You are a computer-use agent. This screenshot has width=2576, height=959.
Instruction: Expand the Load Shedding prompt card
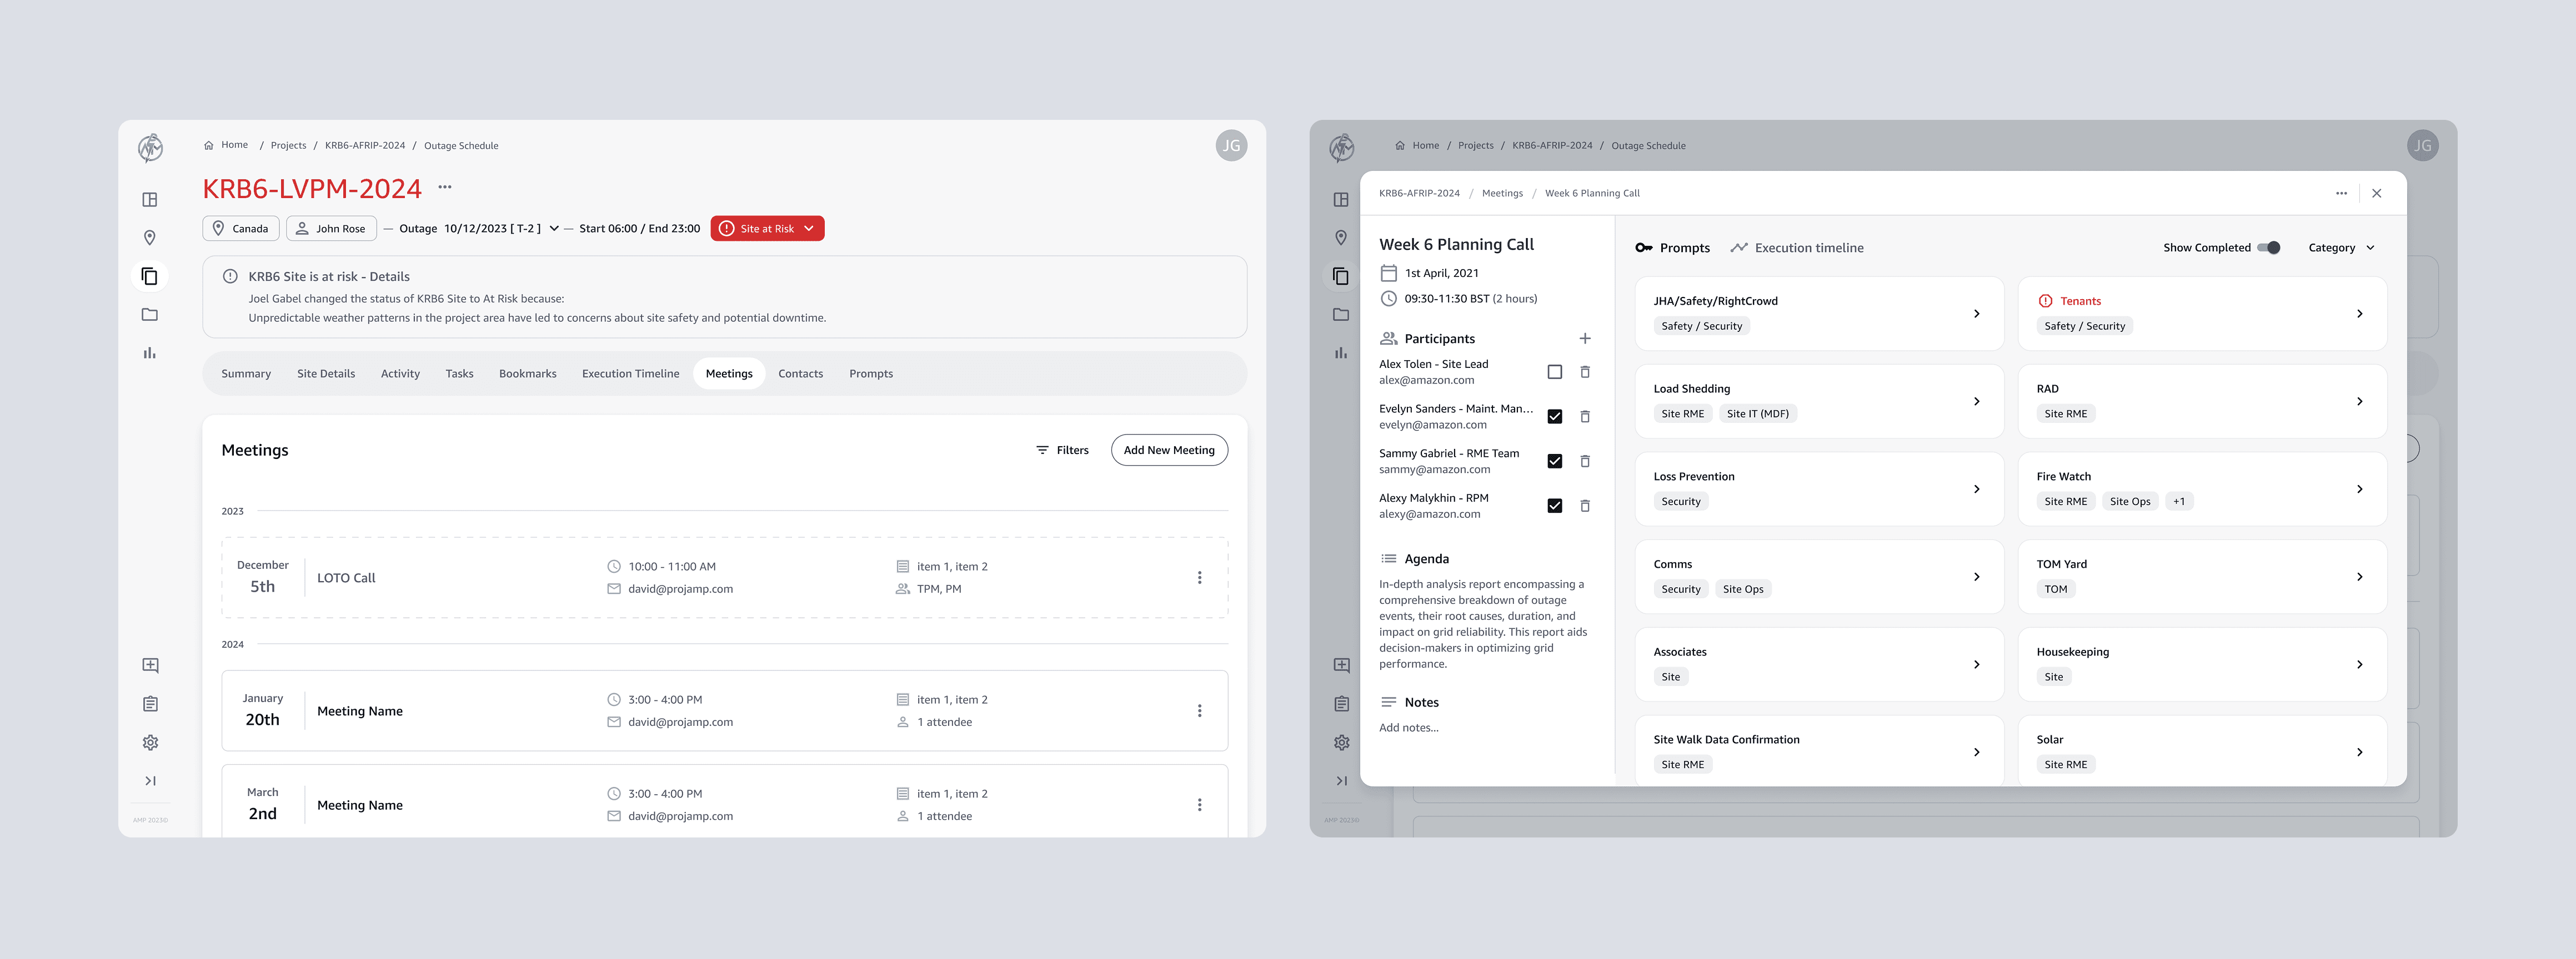click(1976, 402)
